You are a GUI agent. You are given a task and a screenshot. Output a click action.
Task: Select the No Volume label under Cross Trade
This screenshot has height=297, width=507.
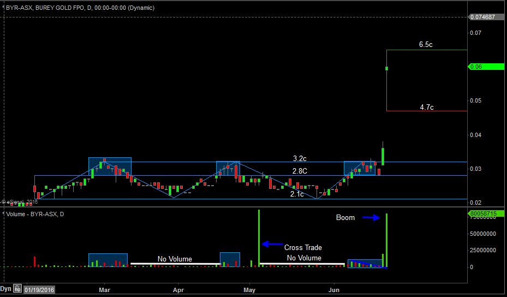tap(304, 258)
